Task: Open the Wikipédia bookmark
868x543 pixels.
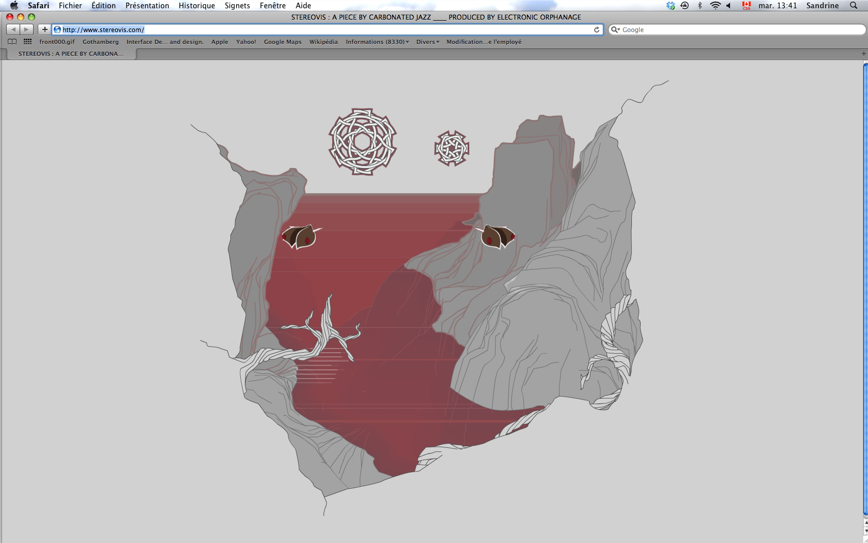Action: pyautogui.click(x=323, y=42)
